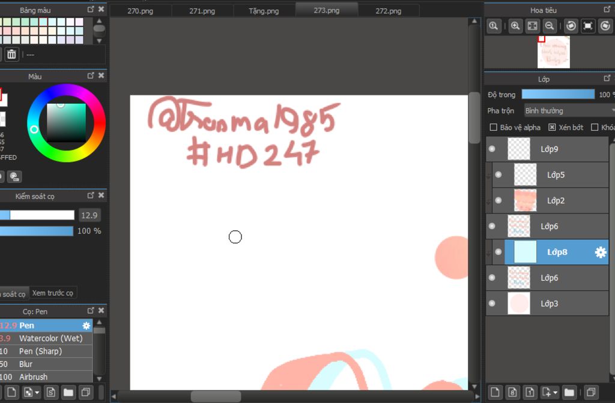
Task: Add new brush in brush panel
Action: (x=11, y=392)
